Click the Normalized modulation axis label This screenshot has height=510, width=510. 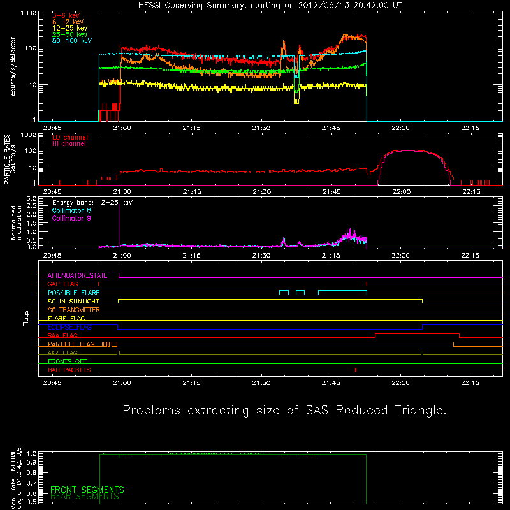coord(16,222)
